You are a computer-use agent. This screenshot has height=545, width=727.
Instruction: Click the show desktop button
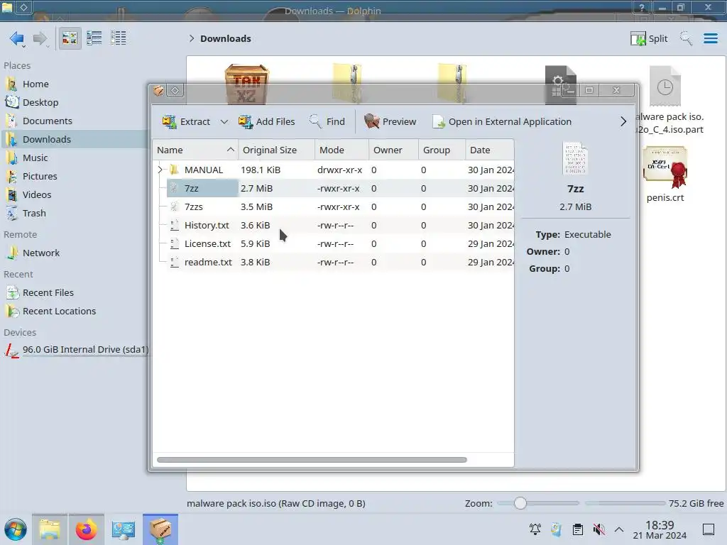709,529
